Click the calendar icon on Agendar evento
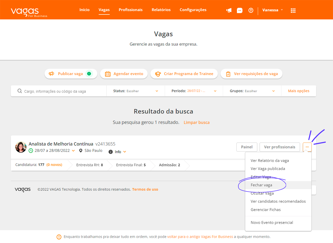 (x=108, y=74)
